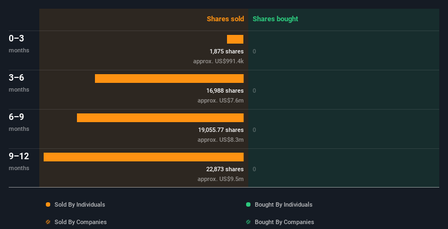Screen dimensions: 448x229
Task: Click the 16,988 shares label
Action: pyautogui.click(x=225, y=91)
